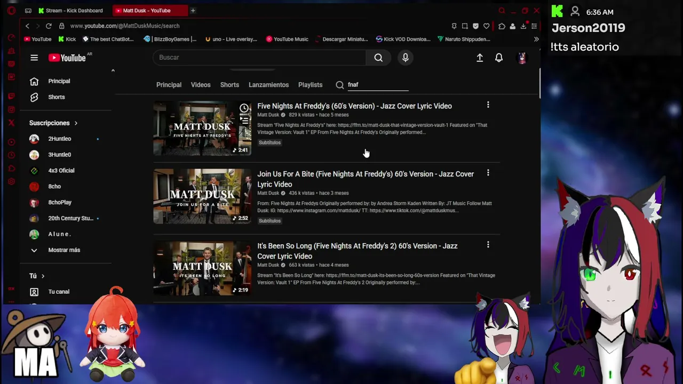Viewport: 683px width, 384px height.
Task: Edit channel search field containing fnaf
Action: (x=378, y=85)
